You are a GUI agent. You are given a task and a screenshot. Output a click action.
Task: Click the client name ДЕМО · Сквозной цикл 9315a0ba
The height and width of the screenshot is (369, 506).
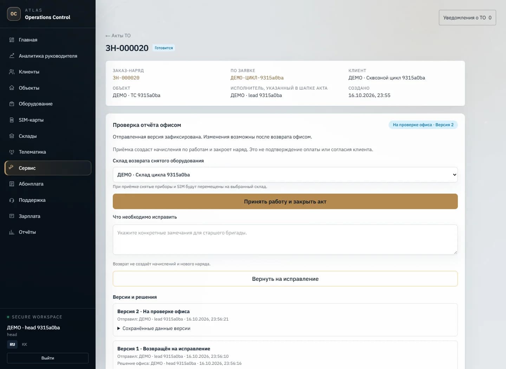pos(387,78)
